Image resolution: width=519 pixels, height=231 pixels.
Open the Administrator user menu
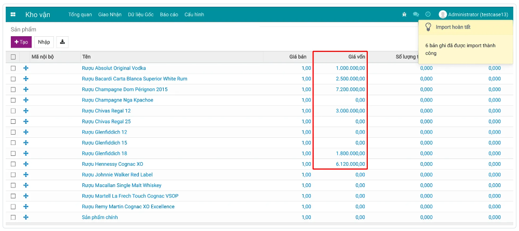[473, 15]
